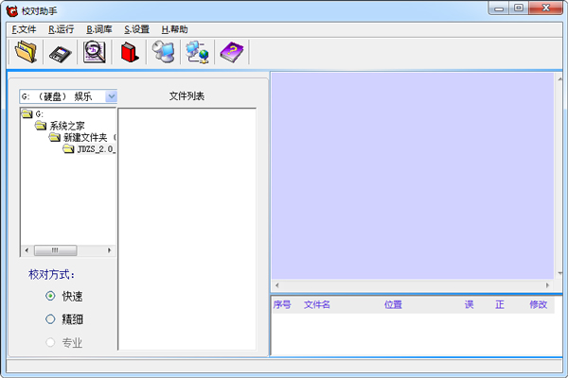Screen dimensions: 568x378
Task: Click the network computers globe icon
Action: point(198,52)
